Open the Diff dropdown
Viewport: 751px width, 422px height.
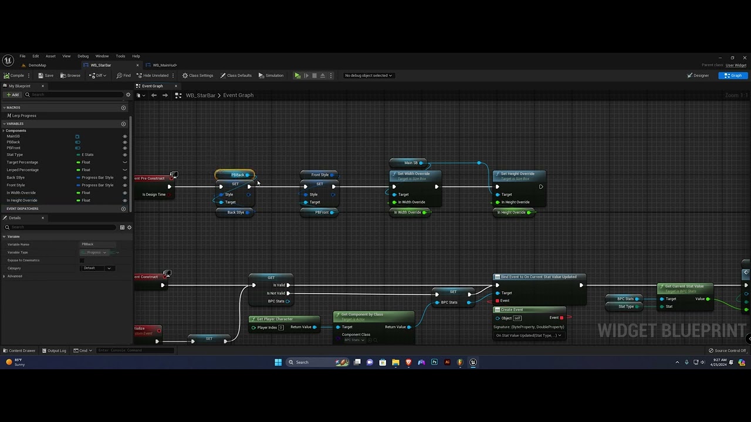coord(97,76)
